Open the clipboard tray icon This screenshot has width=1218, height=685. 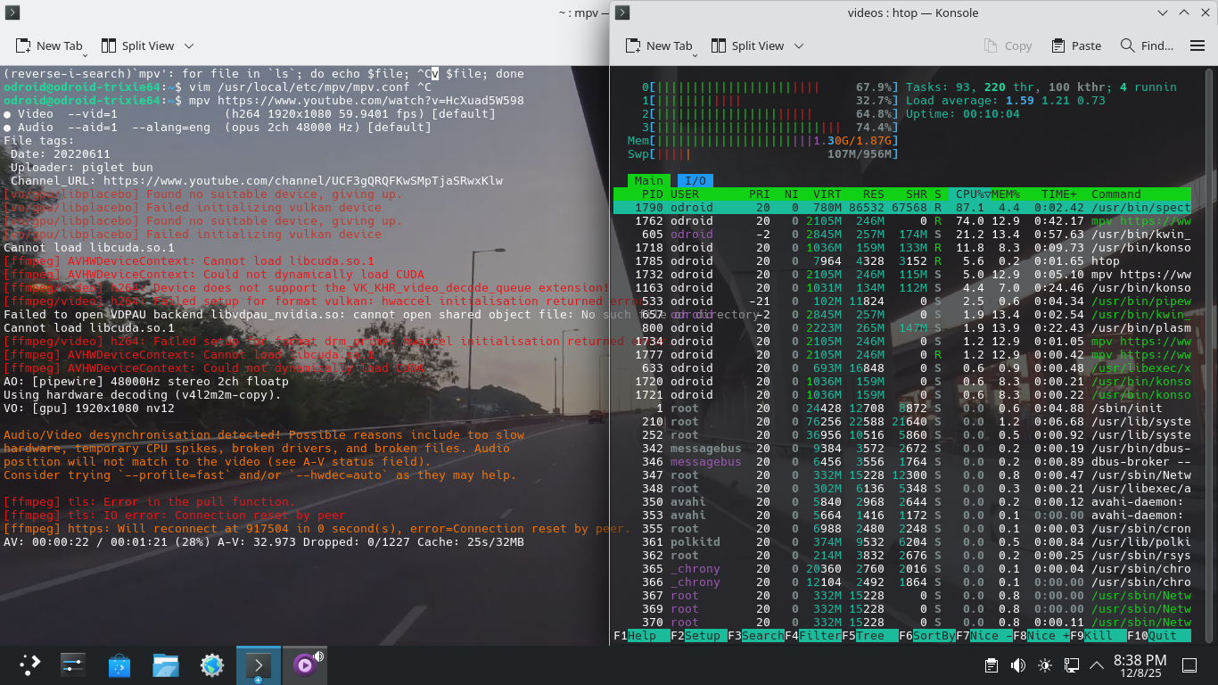(x=991, y=665)
